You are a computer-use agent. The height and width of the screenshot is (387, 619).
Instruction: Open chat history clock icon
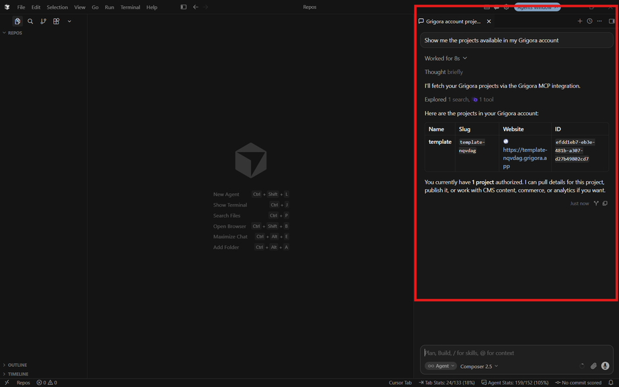pos(590,22)
